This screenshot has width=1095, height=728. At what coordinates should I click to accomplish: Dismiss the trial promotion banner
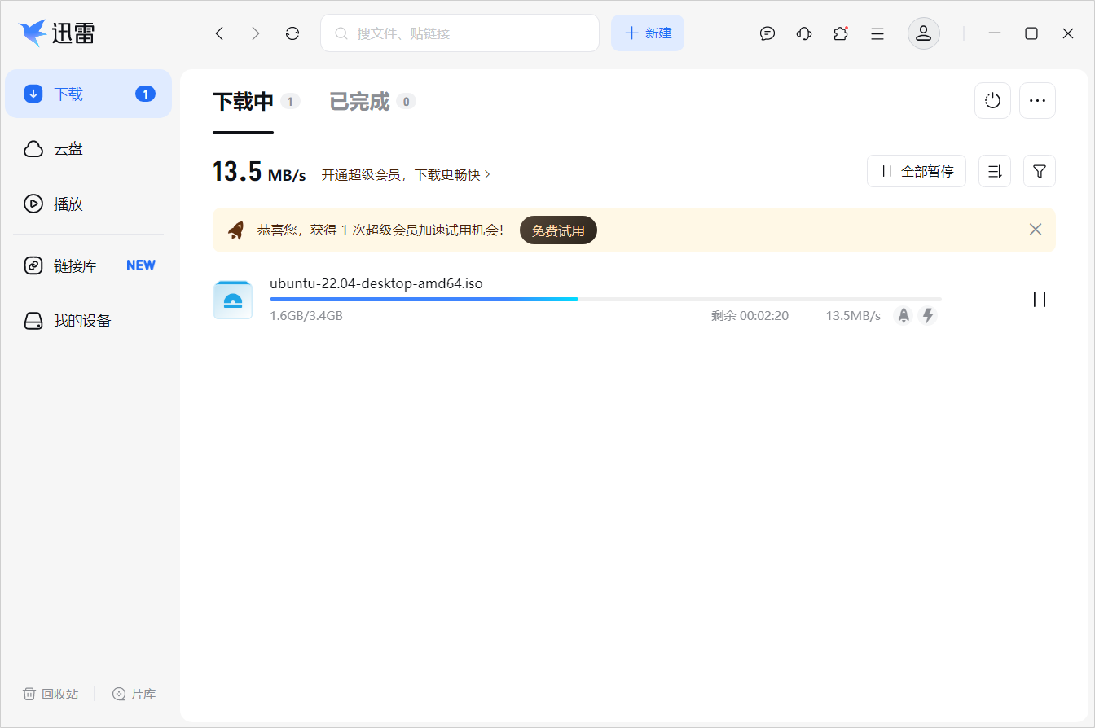point(1036,230)
